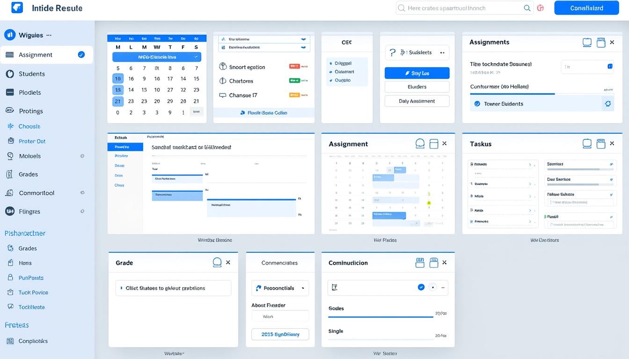Toggle the blue checkmark next to Assignment sidebar item
This screenshot has width=629, height=359.
click(x=80, y=54)
